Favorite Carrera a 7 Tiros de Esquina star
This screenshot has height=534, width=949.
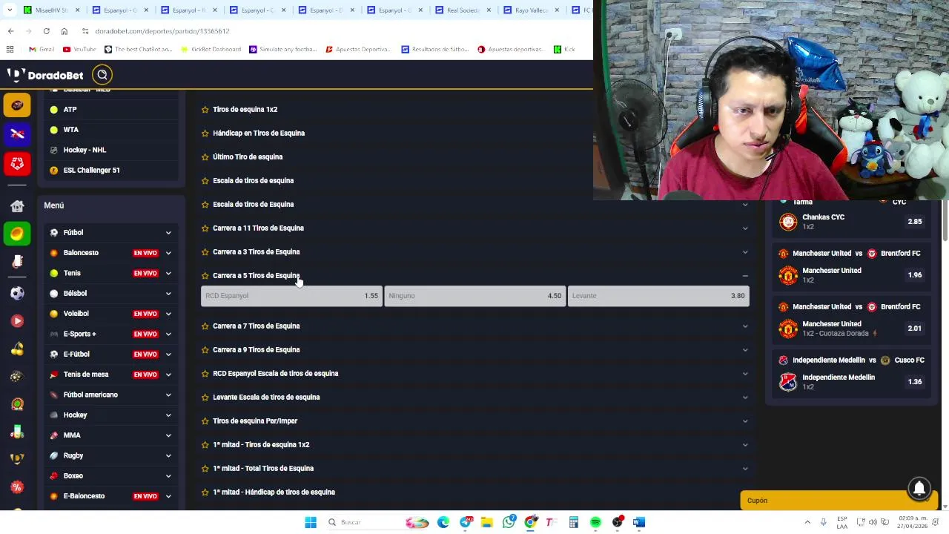click(x=205, y=326)
